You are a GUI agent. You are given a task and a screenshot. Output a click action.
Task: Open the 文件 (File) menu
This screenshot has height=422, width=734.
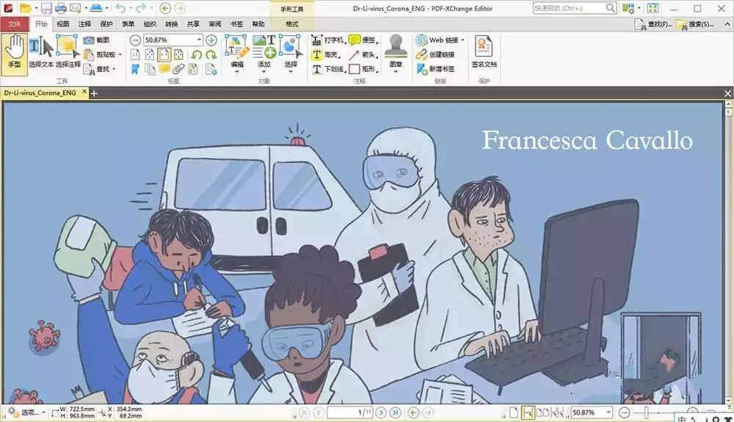point(15,24)
